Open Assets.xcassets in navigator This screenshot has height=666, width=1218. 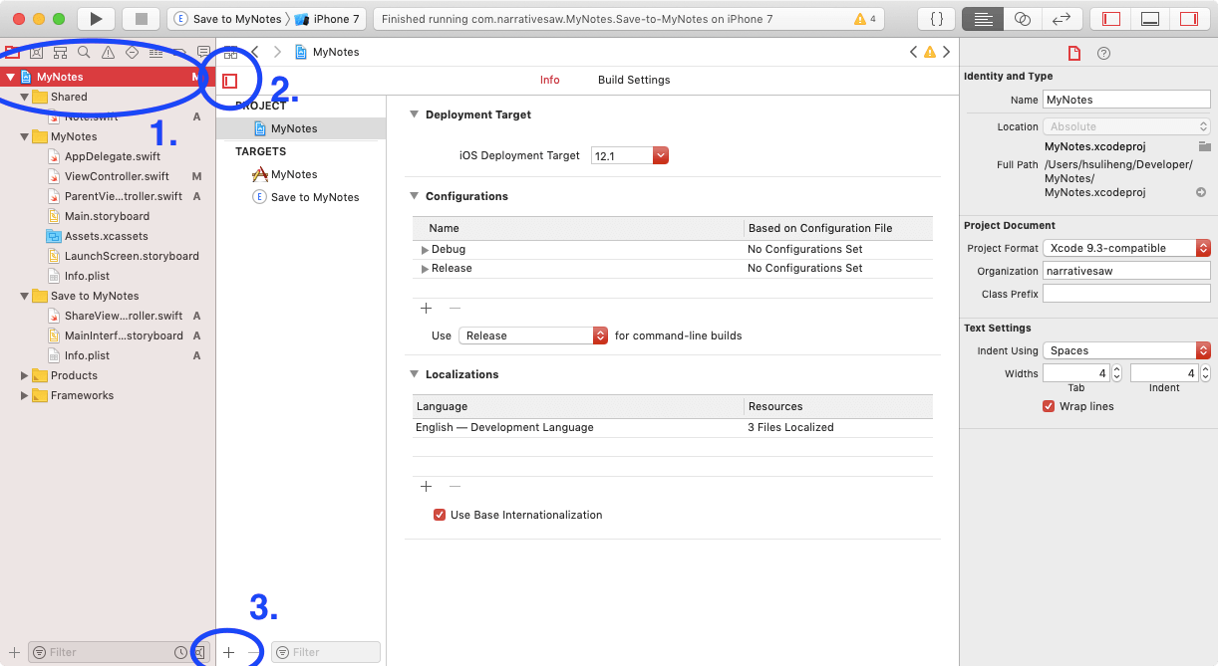(108, 236)
